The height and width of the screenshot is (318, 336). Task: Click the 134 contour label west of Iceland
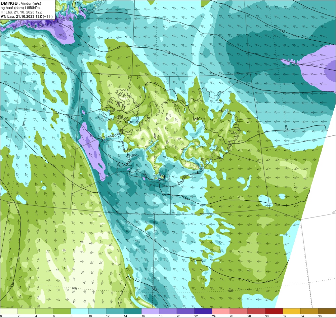coord(68,116)
